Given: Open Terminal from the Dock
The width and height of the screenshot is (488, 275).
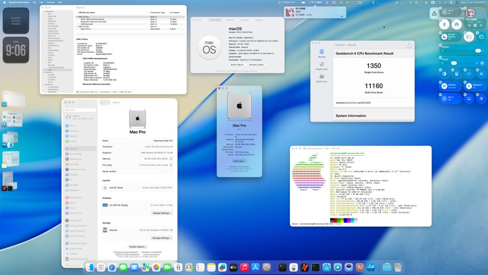Looking at the screenshot, I should coord(282,267).
